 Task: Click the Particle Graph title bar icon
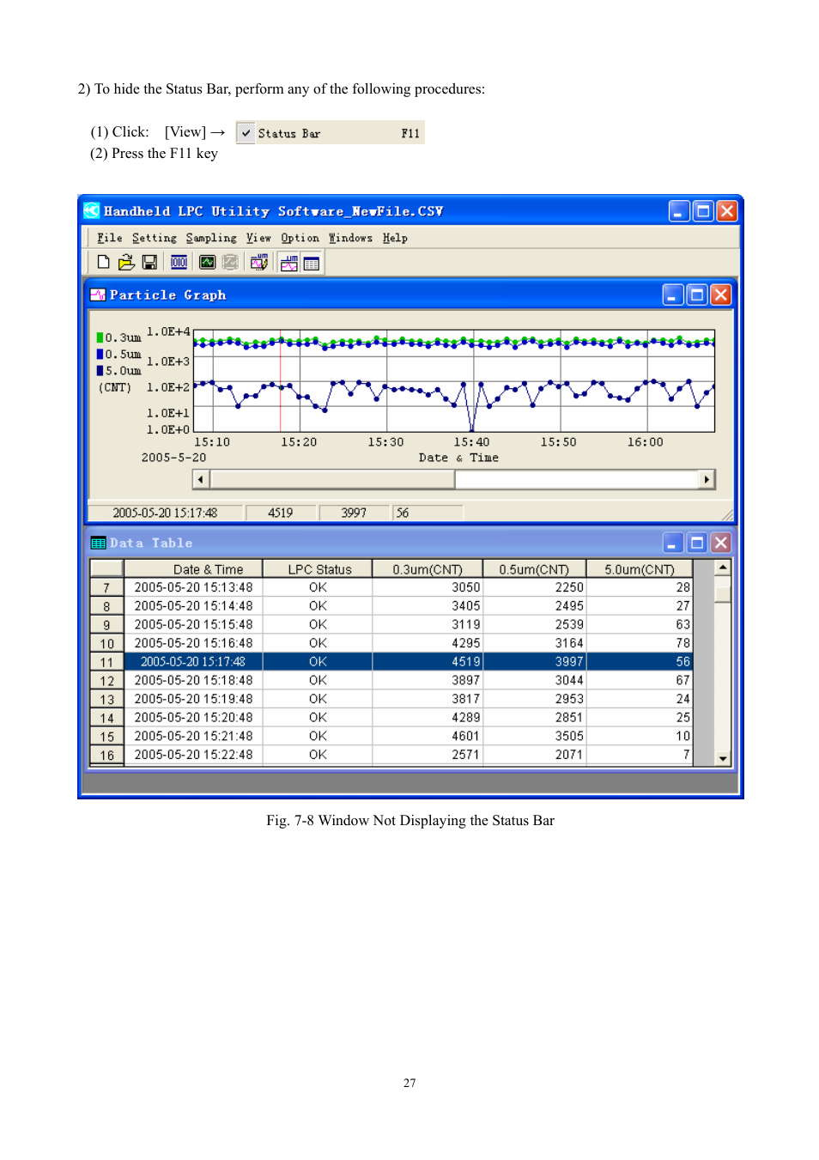click(98, 295)
